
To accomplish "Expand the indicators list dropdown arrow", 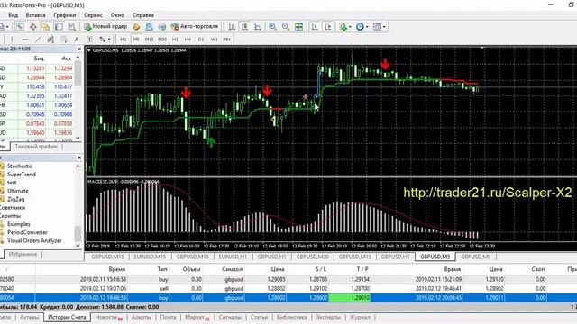I will pos(350,27).
